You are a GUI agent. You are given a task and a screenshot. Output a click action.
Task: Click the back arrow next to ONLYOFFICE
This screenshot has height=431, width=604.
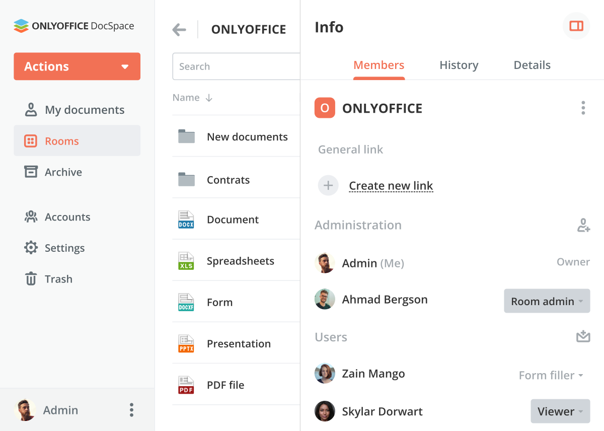pyautogui.click(x=179, y=30)
